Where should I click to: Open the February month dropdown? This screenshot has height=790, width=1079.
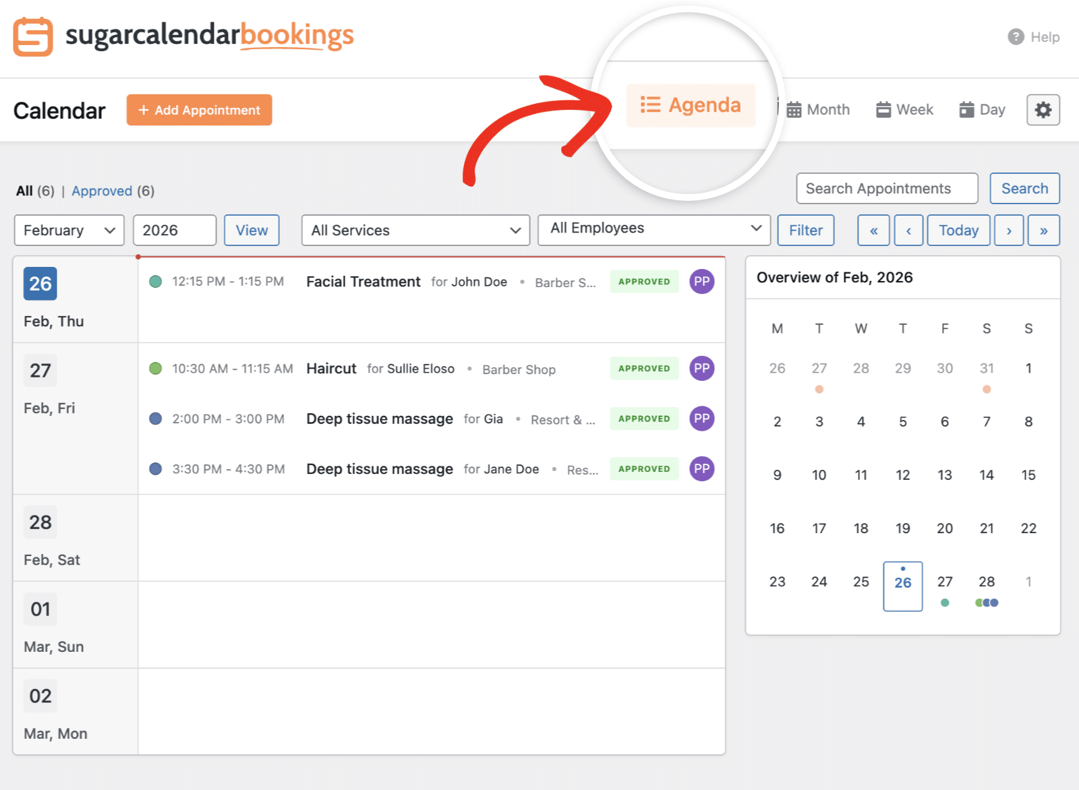click(68, 230)
